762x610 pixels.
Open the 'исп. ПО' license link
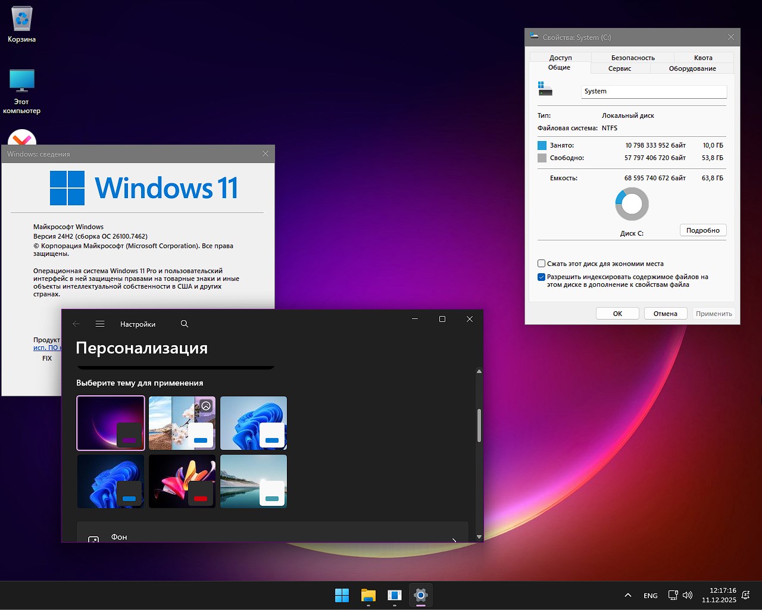pos(48,348)
